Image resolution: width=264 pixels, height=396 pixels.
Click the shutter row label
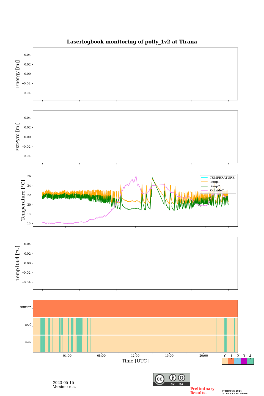[x=25, y=307]
